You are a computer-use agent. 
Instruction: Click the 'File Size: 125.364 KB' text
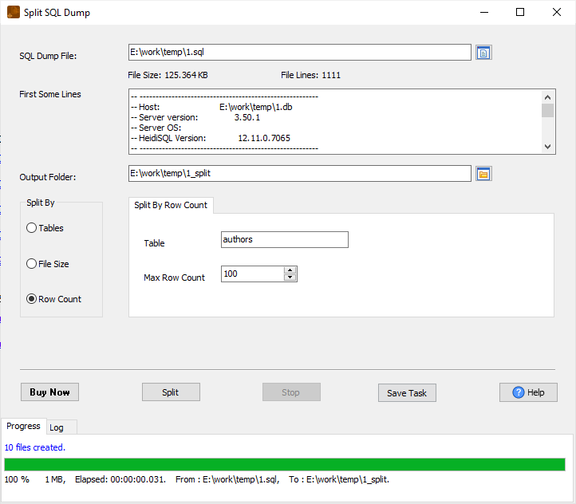[168, 75]
